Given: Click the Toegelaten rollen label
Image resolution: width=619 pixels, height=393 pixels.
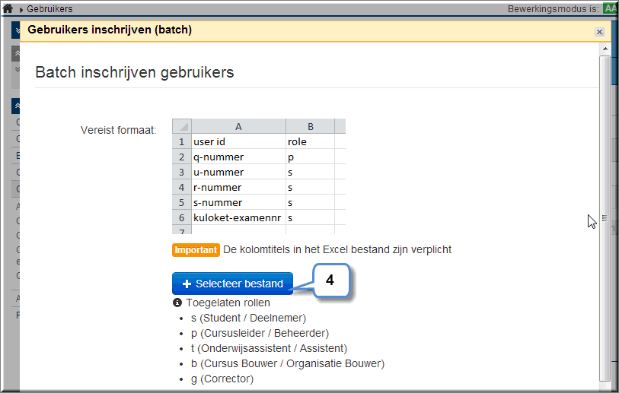Looking at the screenshot, I should coord(228,303).
